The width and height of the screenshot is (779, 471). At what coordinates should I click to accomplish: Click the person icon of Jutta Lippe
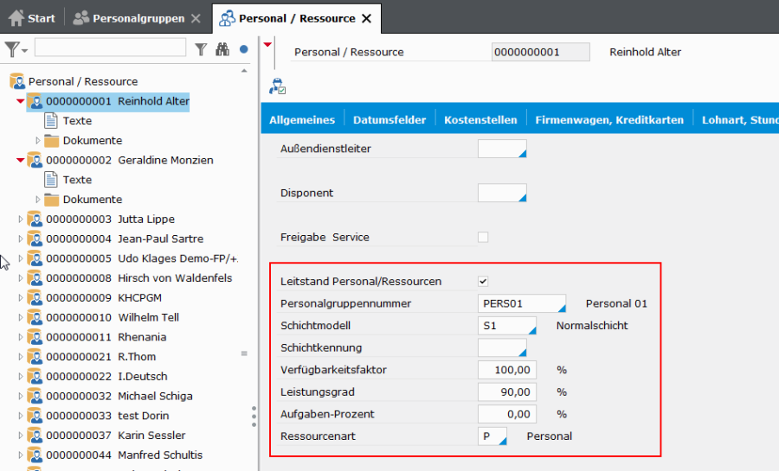pyautogui.click(x=35, y=219)
